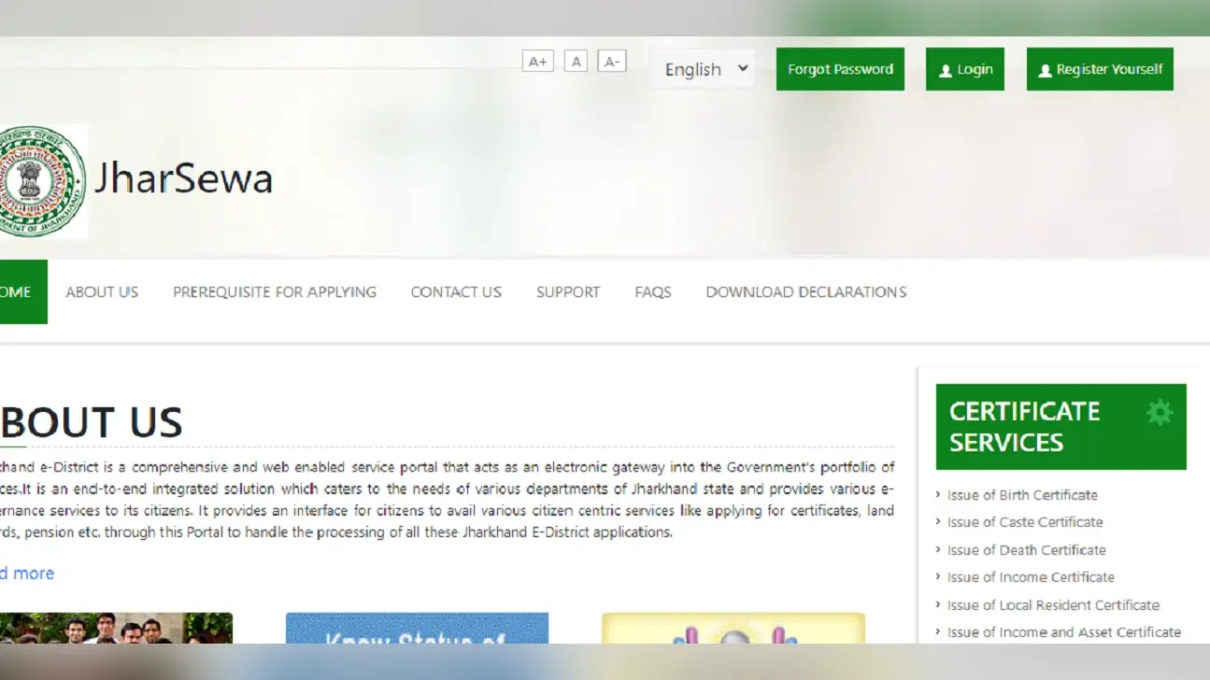The width and height of the screenshot is (1210, 680).
Task: Click the read more link
Action: point(27,574)
